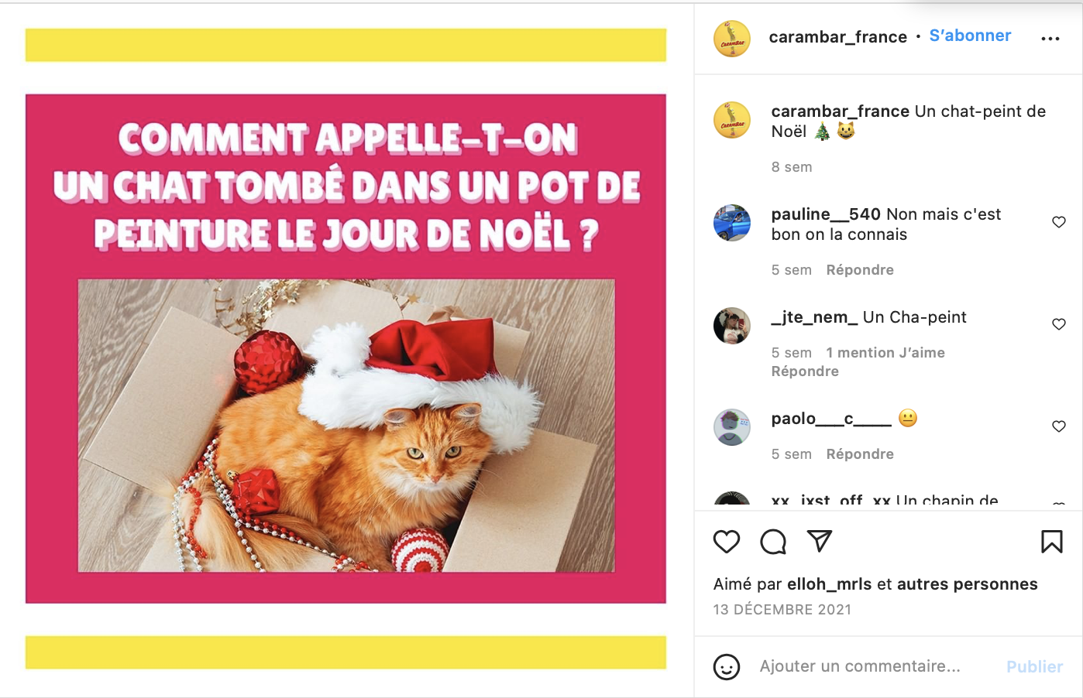Reply to pauline__540's comment
This screenshot has height=698, width=1083.
pos(860,270)
